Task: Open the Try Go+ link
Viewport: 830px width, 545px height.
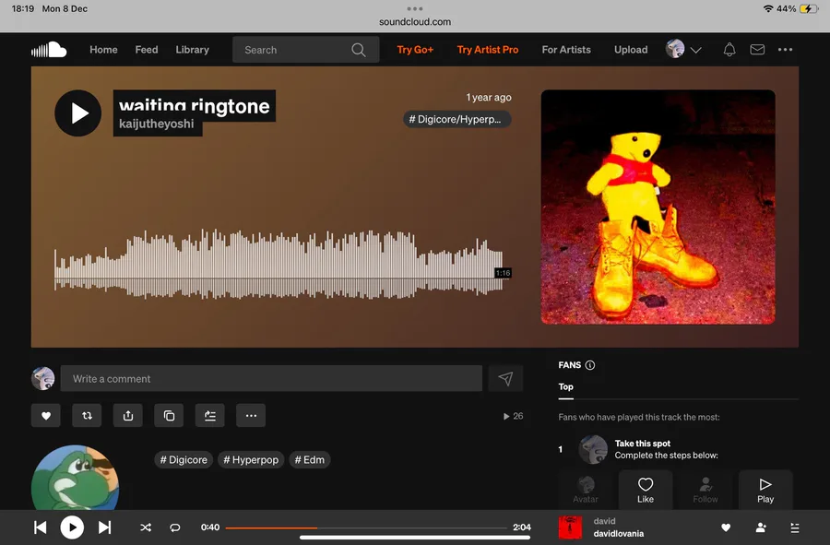Action: [x=415, y=50]
